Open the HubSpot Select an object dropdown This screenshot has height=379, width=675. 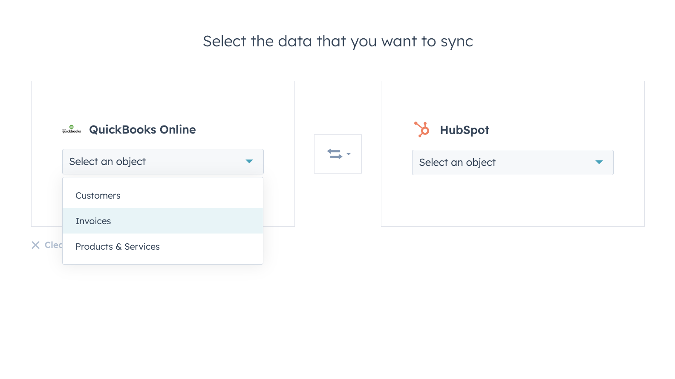(513, 162)
